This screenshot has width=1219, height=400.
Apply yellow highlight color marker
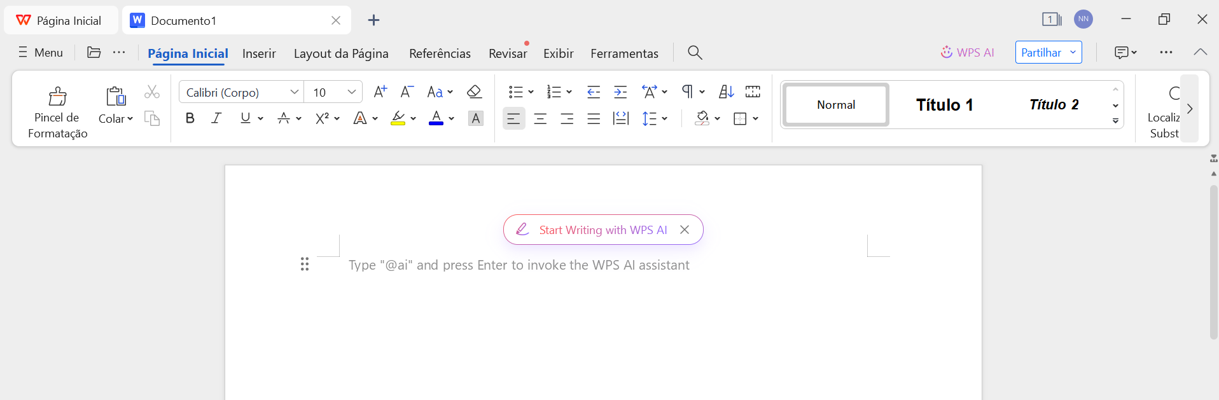398,118
